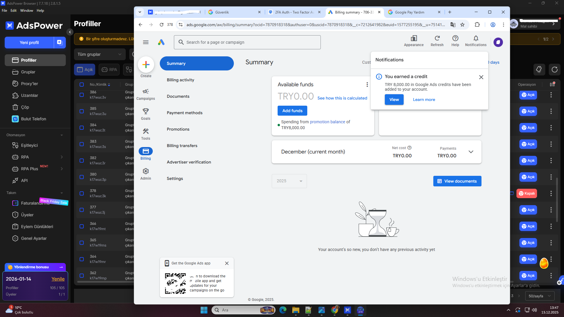Select the checkbox for profile 384
This screenshot has height=317, width=564.
(x=82, y=128)
